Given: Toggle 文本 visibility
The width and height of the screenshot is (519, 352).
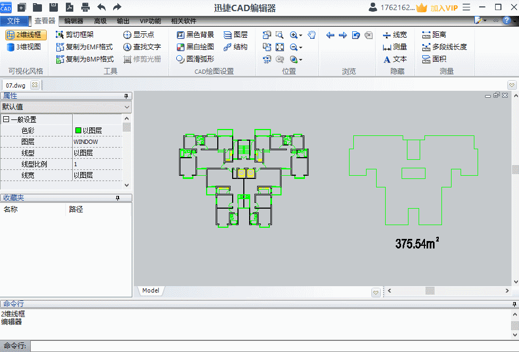Looking at the screenshot, I should pyautogui.click(x=395, y=59).
